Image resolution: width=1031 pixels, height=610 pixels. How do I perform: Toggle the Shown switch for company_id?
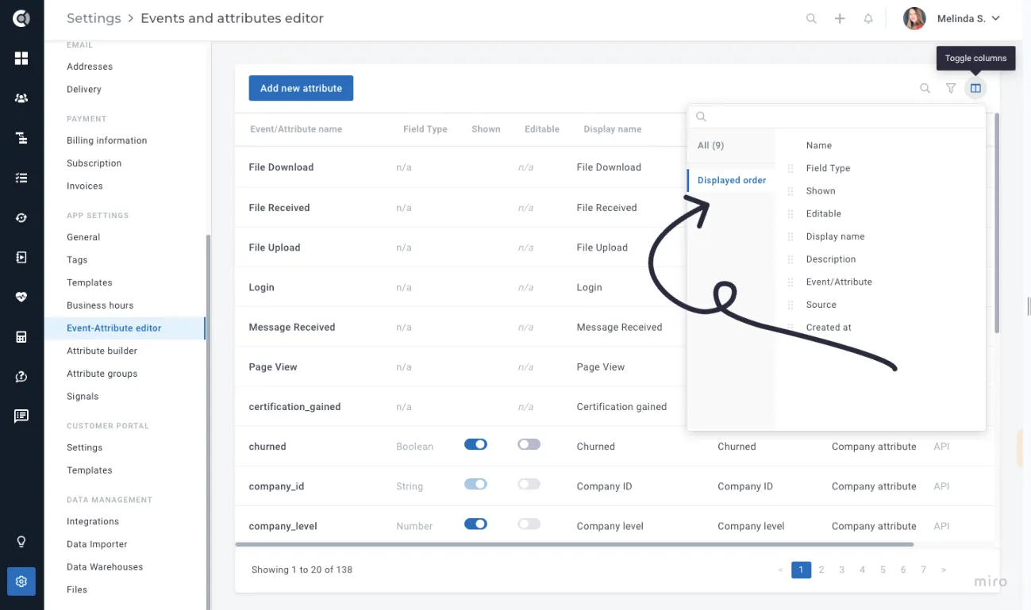pyautogui.click(x=475, y=484)
